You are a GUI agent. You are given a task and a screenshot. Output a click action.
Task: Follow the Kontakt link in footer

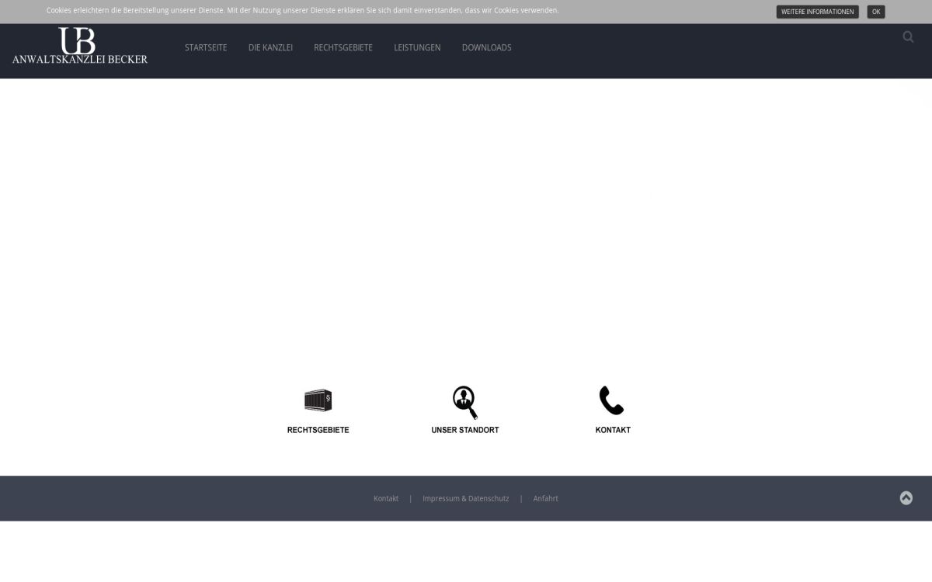[386, 499]
